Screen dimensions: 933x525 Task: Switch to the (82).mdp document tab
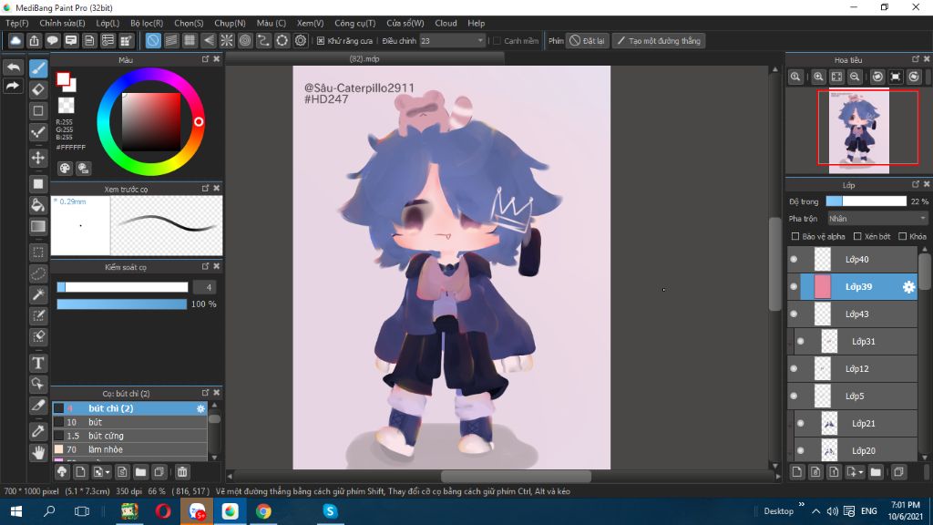364,59
